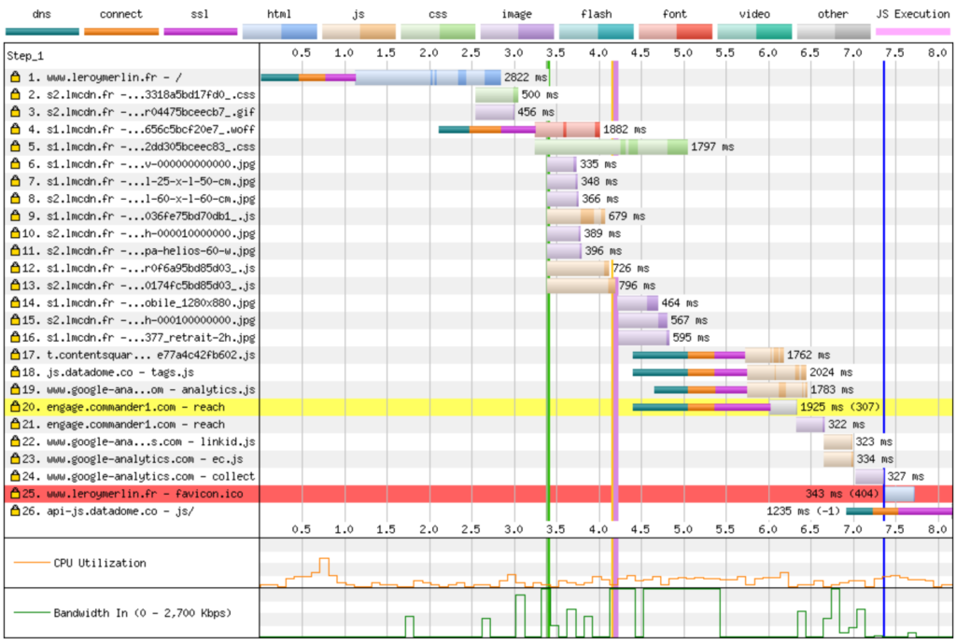Screen dimensions: 956x644
Task: Click the lock icon on red favicon.ico row
Action: point(15,494)
